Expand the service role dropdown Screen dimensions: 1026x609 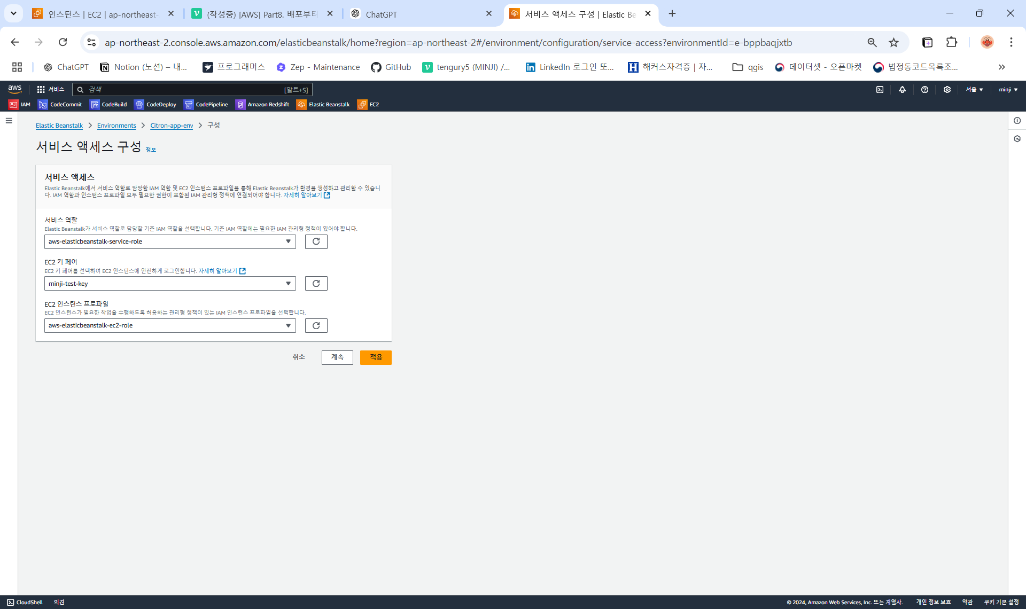pyautogui.click(x=170, y=241)
